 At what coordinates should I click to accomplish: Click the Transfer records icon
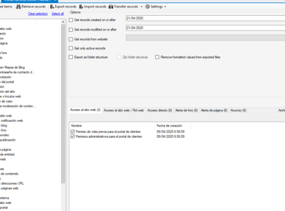point(111,6)
